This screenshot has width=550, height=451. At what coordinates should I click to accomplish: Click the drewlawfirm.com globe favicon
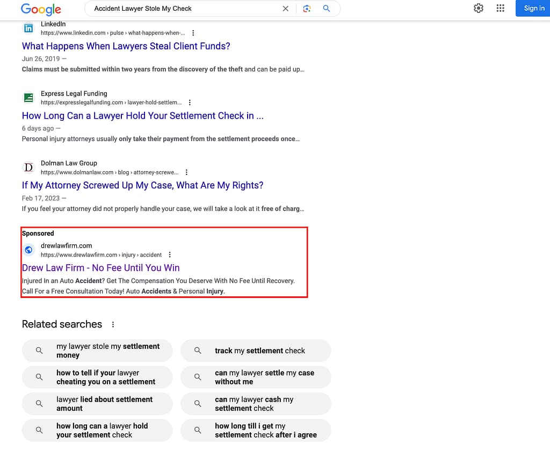coord(28,250)
